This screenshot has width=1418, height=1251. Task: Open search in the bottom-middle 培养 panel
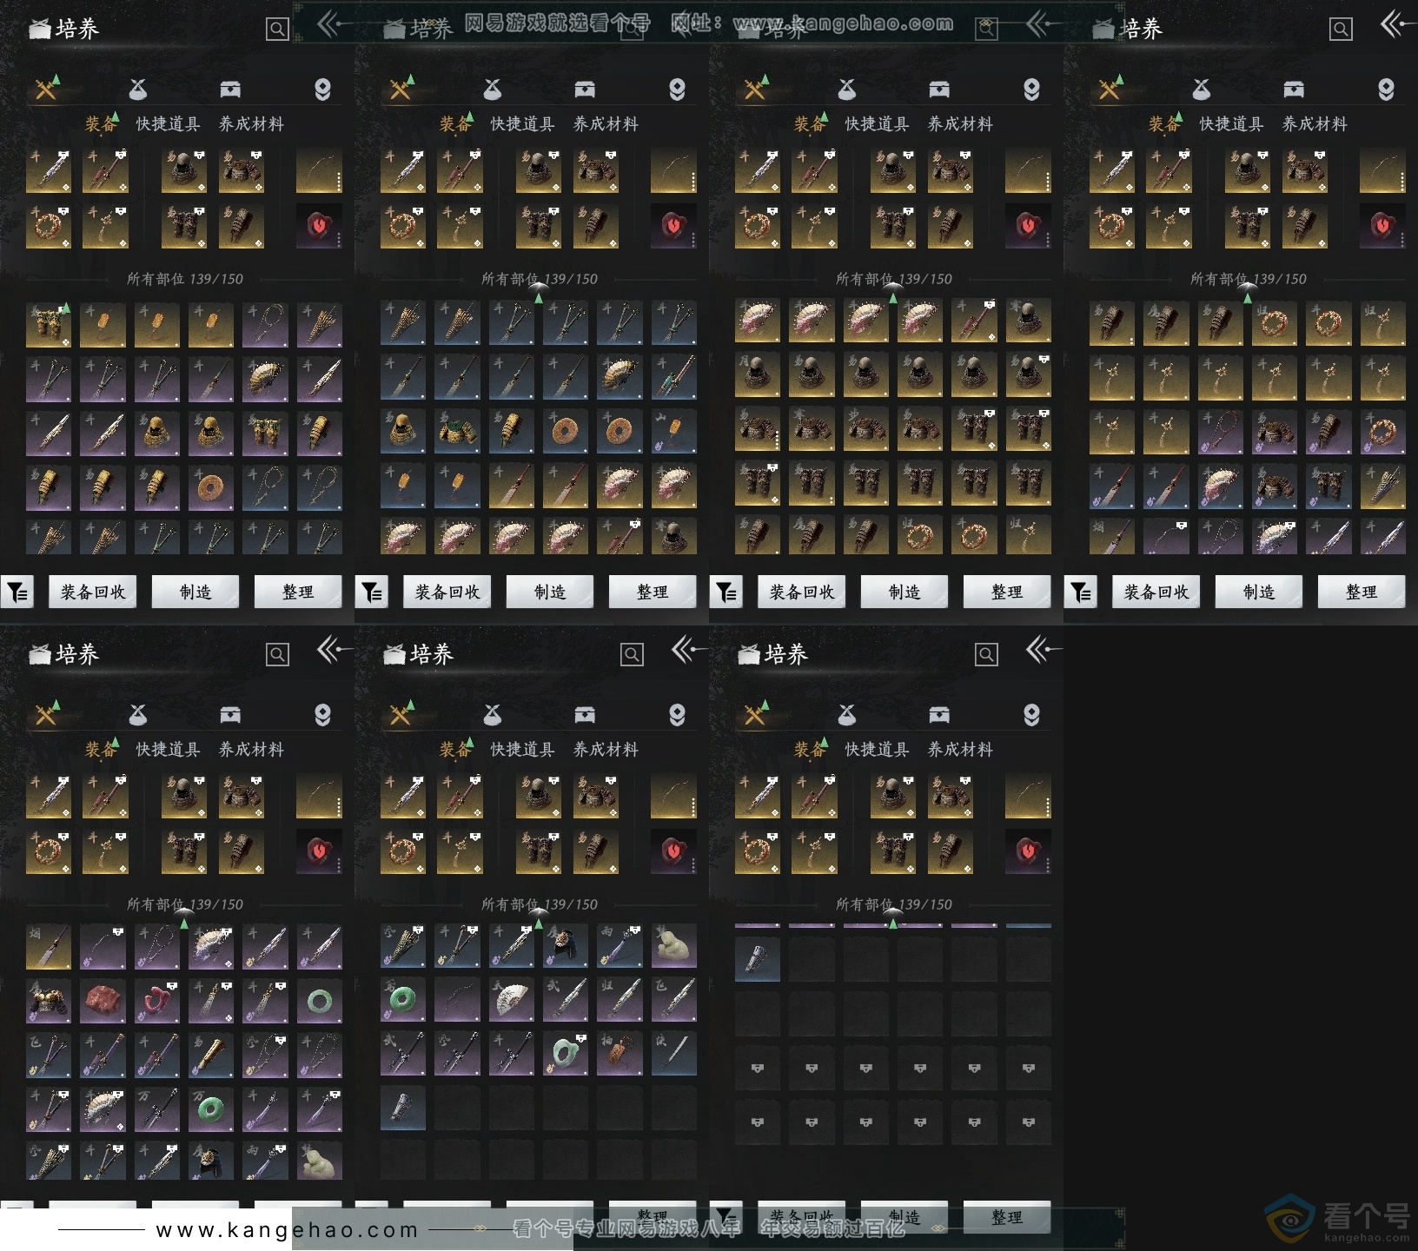[632, 655]
